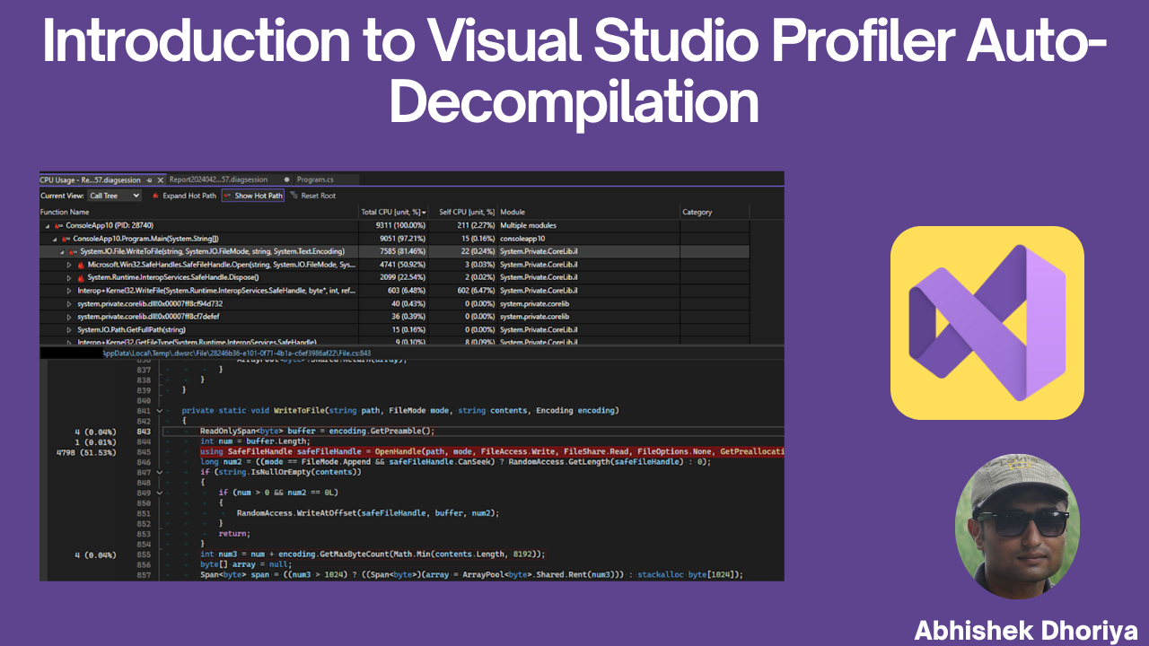This screenshot has width=1149, height=646.
Task: Expand the SafeFileHandle.Open node
Action: pyautogui.click(x=69, y=265)
